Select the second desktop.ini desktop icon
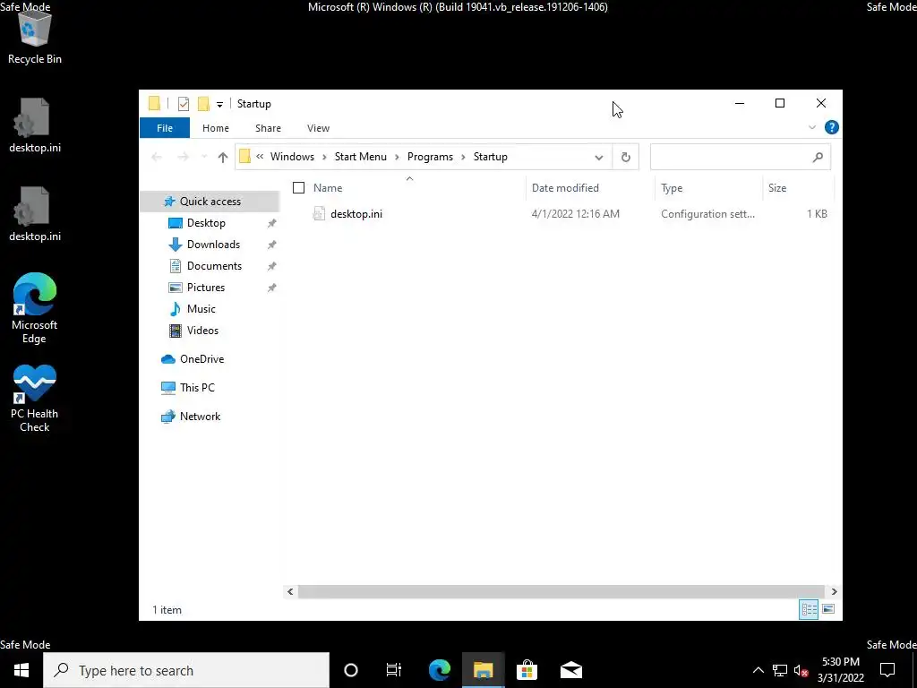Viewport: 917px width, 688px height. tap(35, 215)
